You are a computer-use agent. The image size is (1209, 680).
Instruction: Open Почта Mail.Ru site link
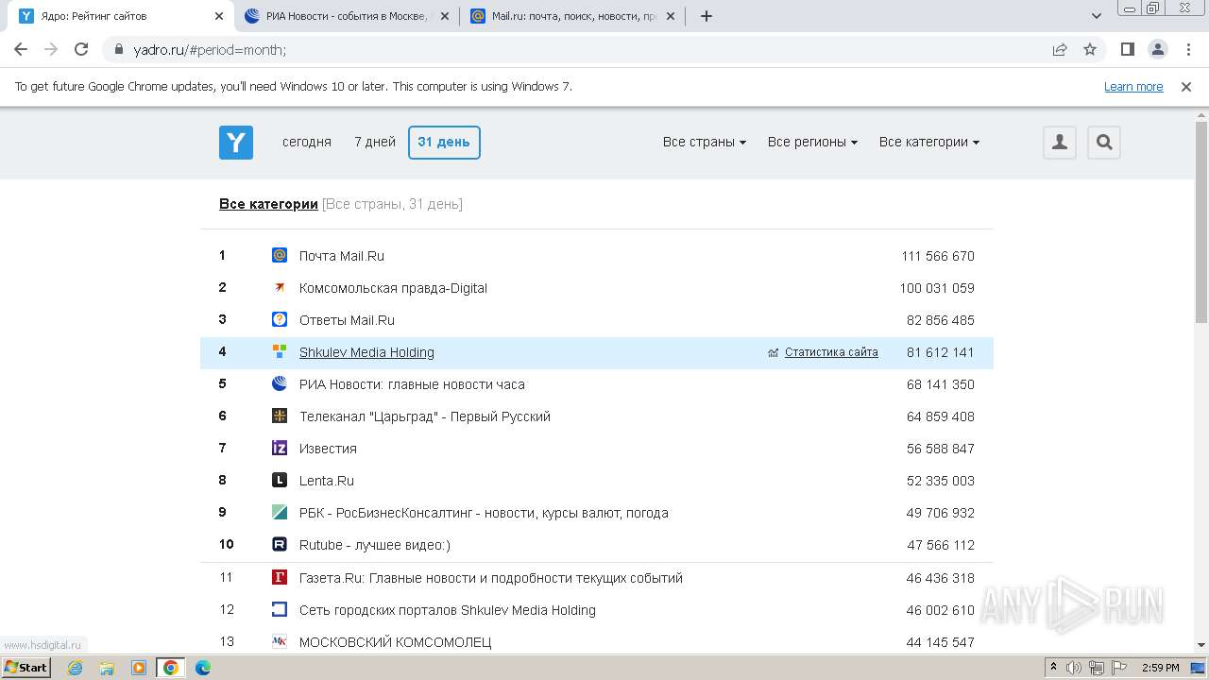(x=342, y=256)
